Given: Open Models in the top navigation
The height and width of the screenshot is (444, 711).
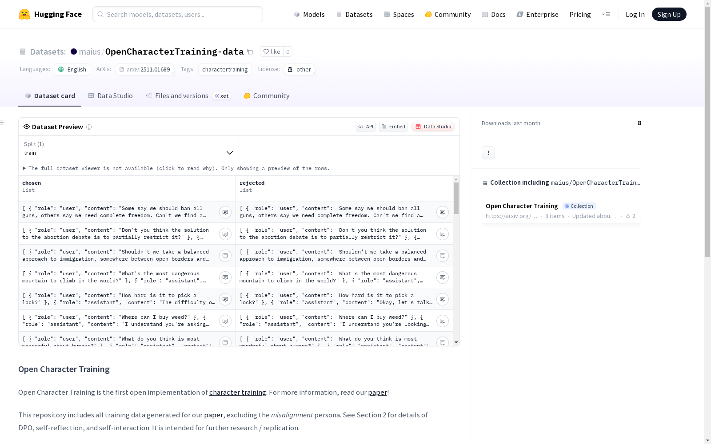Looking at the screenshot, I should (x=309, y=14).
